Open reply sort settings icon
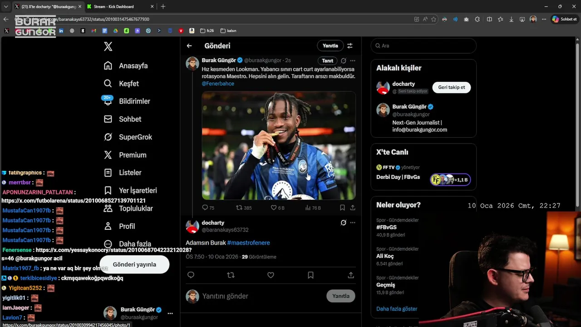This screenshot has width=581, height=327. tap(350, 46)
